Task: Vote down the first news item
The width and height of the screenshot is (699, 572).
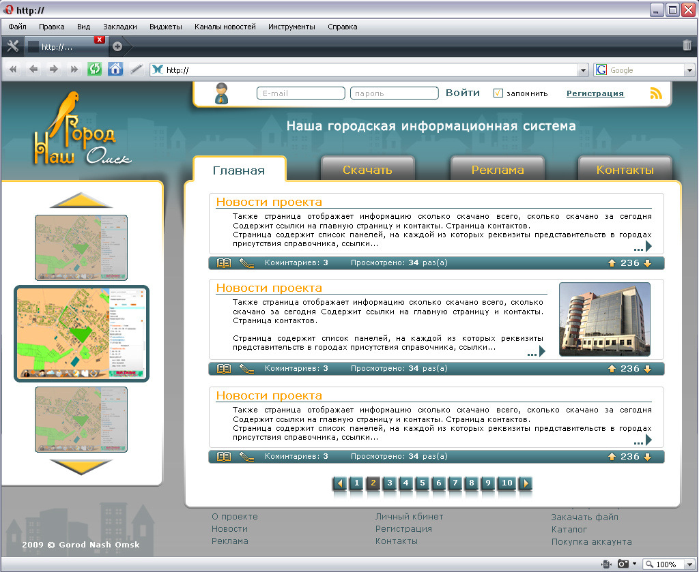Action: [x=647, y=263]
